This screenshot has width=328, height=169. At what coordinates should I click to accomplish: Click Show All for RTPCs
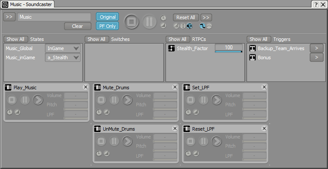click(x=178, y=39)
